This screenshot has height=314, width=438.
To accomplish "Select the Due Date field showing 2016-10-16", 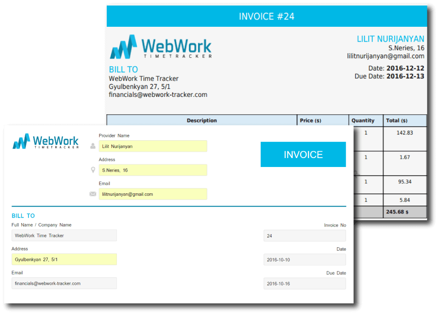I will 305,284.
